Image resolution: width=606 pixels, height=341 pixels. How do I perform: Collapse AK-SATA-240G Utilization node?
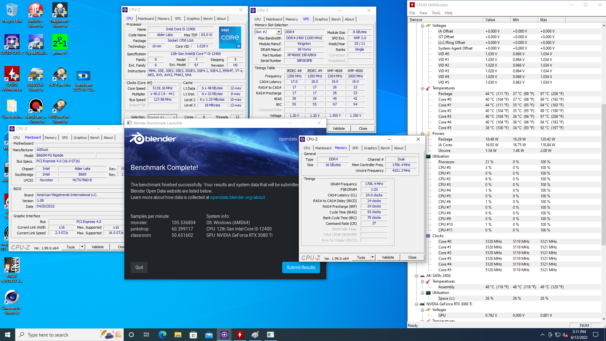point(422,293)
